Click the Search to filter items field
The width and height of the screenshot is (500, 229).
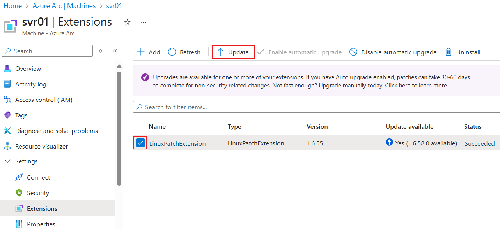316,107
